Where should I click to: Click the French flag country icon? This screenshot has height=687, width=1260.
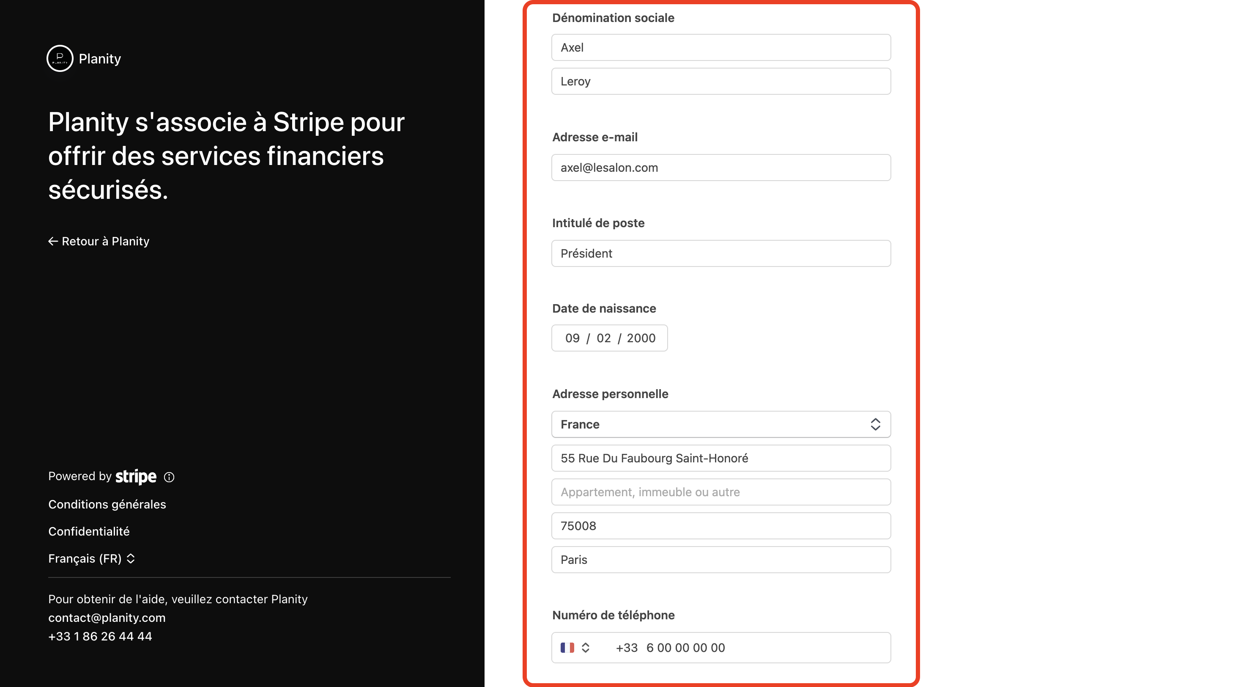[x=567, y=647]
